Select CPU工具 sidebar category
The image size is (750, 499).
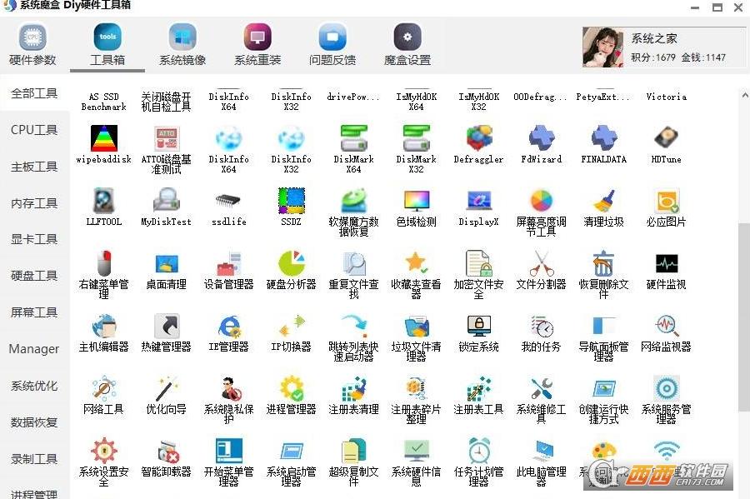coord(34,130)
